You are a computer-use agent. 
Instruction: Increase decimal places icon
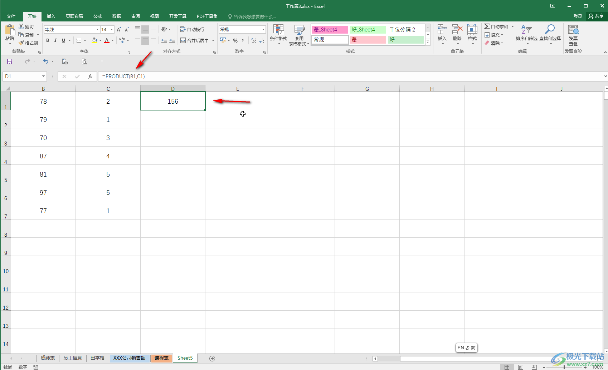pos(254,40)
